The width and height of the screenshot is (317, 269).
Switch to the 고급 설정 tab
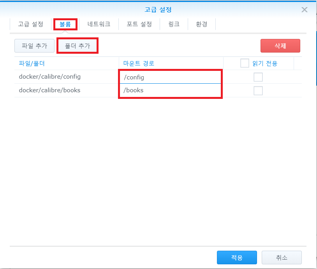(30, 24)
